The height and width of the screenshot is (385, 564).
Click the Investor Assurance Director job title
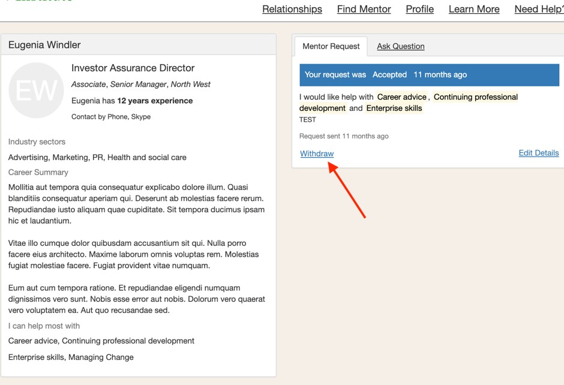(x=133, y=68)
